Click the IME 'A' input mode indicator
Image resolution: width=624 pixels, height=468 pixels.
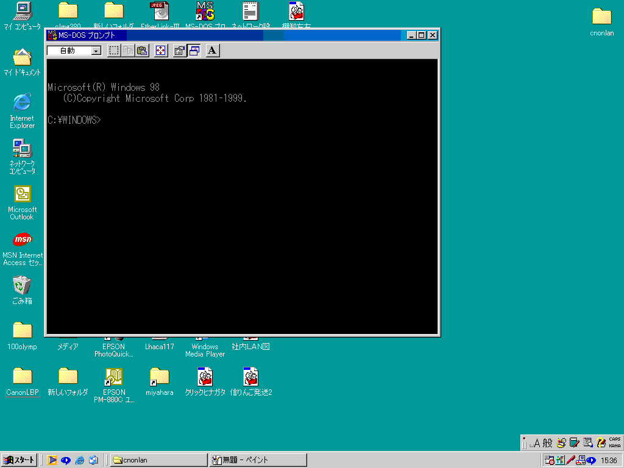pos(536,442)
